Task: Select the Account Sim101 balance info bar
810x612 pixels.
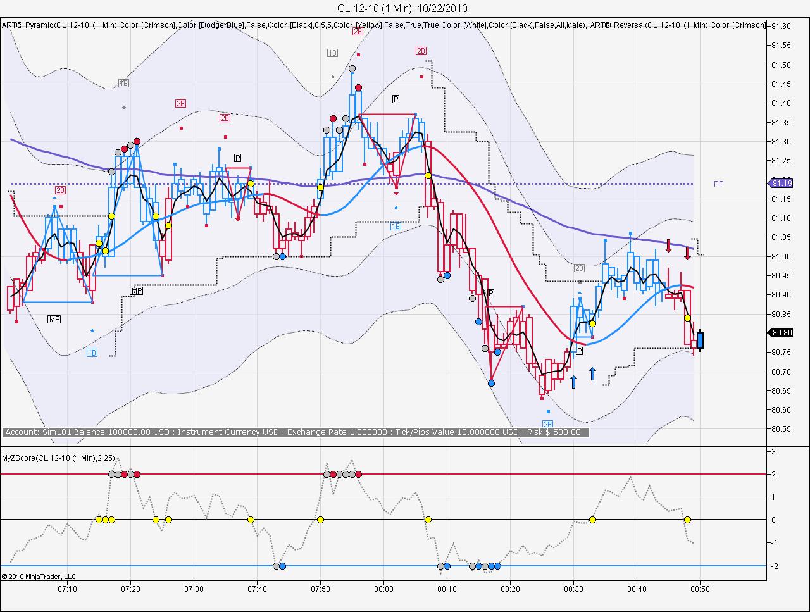Action: pos(296,432)
